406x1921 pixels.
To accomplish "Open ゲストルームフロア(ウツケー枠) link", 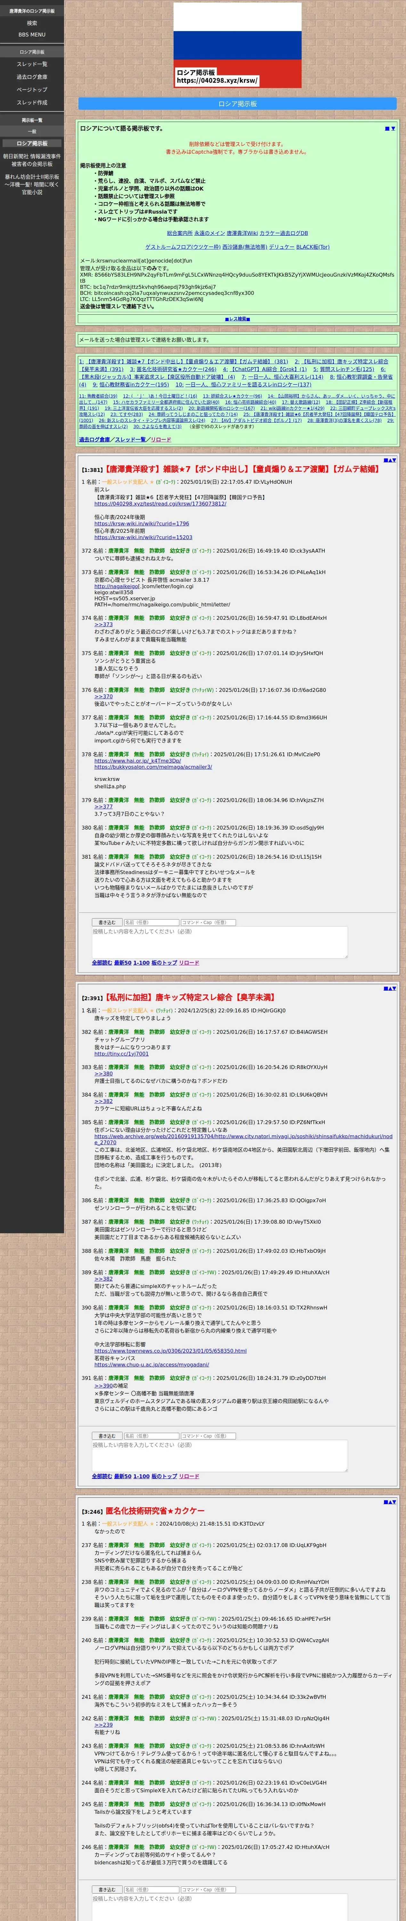I will point(183,247).
